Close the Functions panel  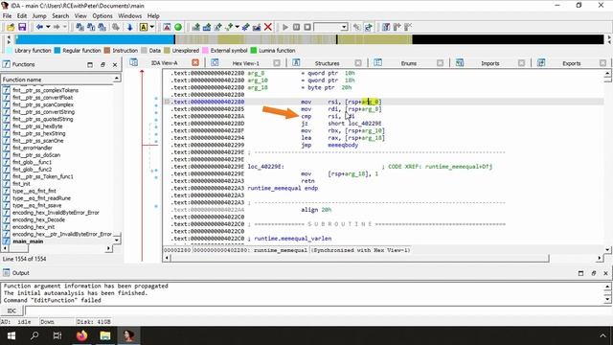115,64
